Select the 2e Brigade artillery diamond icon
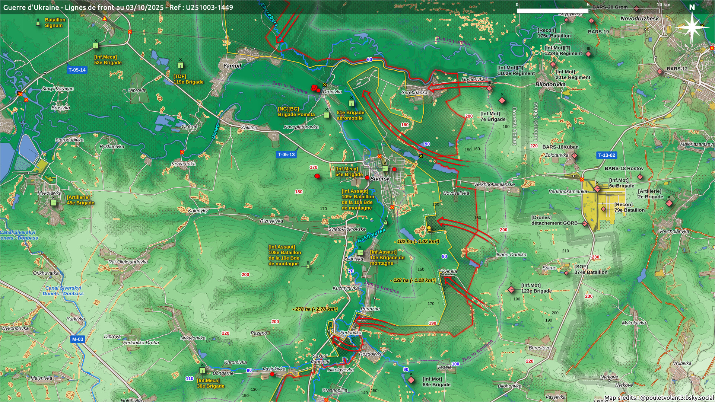The width and height of the screenshot is (715, 402). [669, 203]
